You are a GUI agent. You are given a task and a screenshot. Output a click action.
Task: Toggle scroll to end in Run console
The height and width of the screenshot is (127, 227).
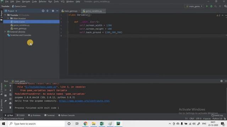point(10,99)
